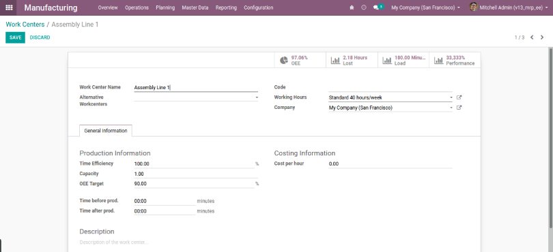Expand the Alternative Workcenters dropdown
The width and height of the screenshot is (553, 252).
coord(257,97)
